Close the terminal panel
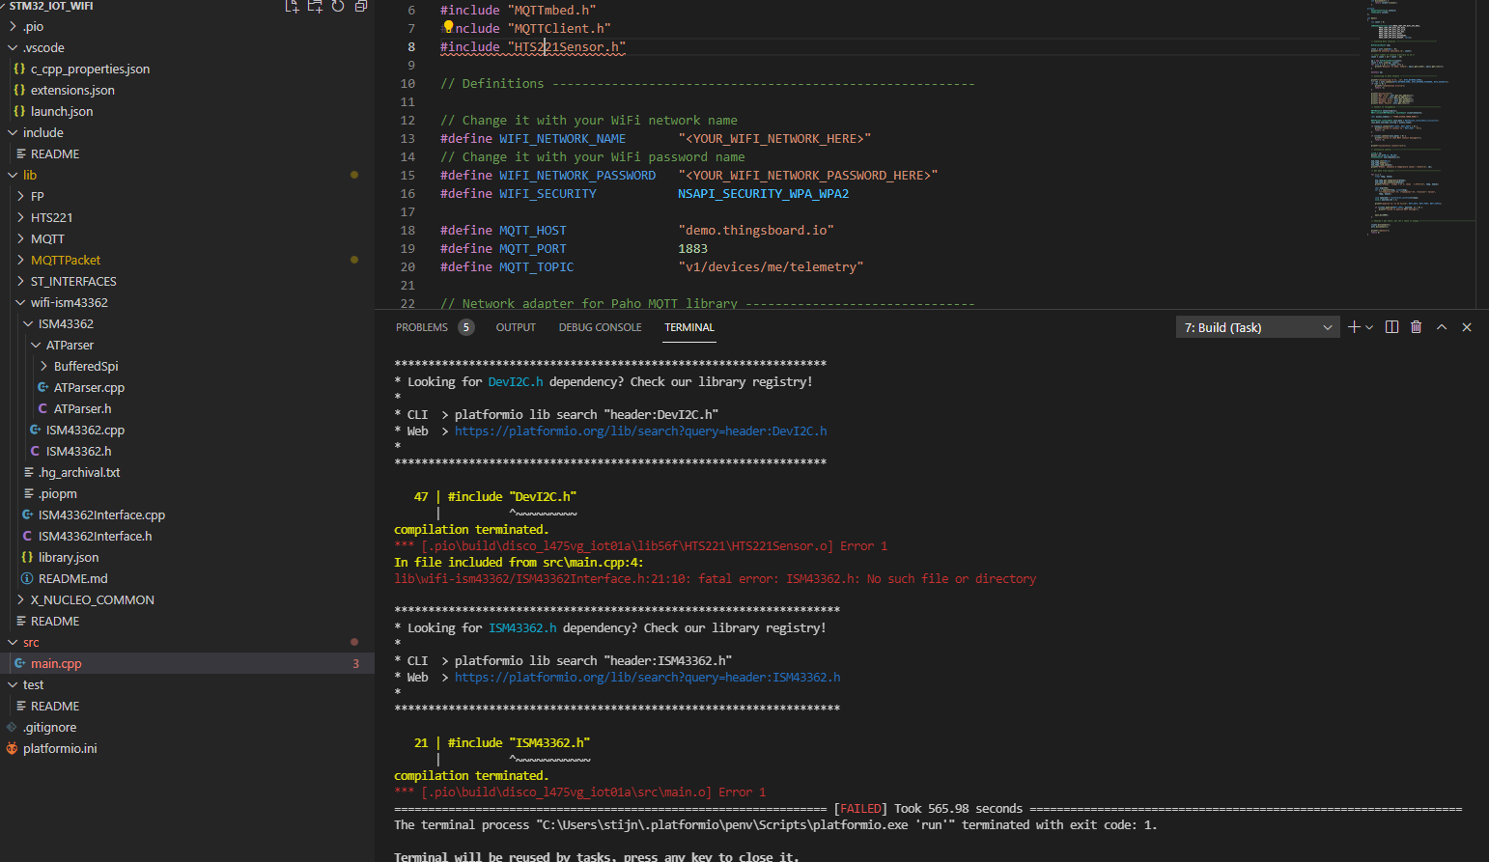The width and height of the screenshot is (1489, 862). coord(1467,327)
